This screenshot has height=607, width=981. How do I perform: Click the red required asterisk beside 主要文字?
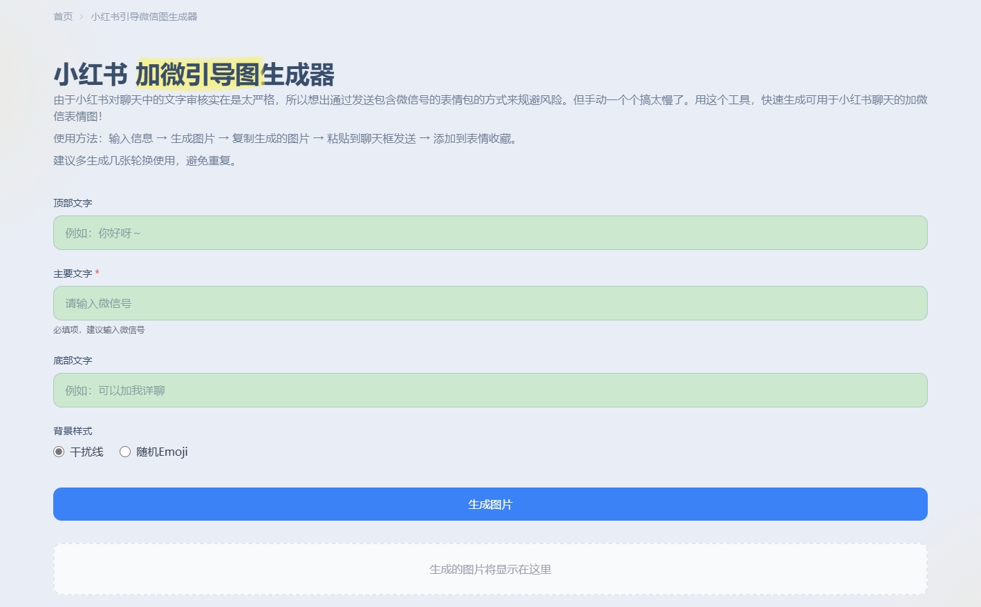[97, 273]
